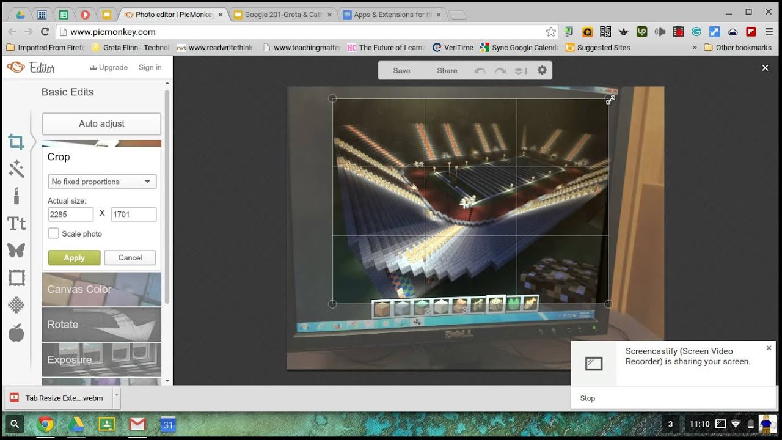Switch to the pinned red play tab

point(85,15)
